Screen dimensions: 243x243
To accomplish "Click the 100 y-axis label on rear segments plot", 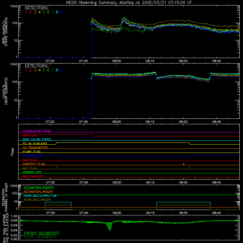I will tap(15, 82).
